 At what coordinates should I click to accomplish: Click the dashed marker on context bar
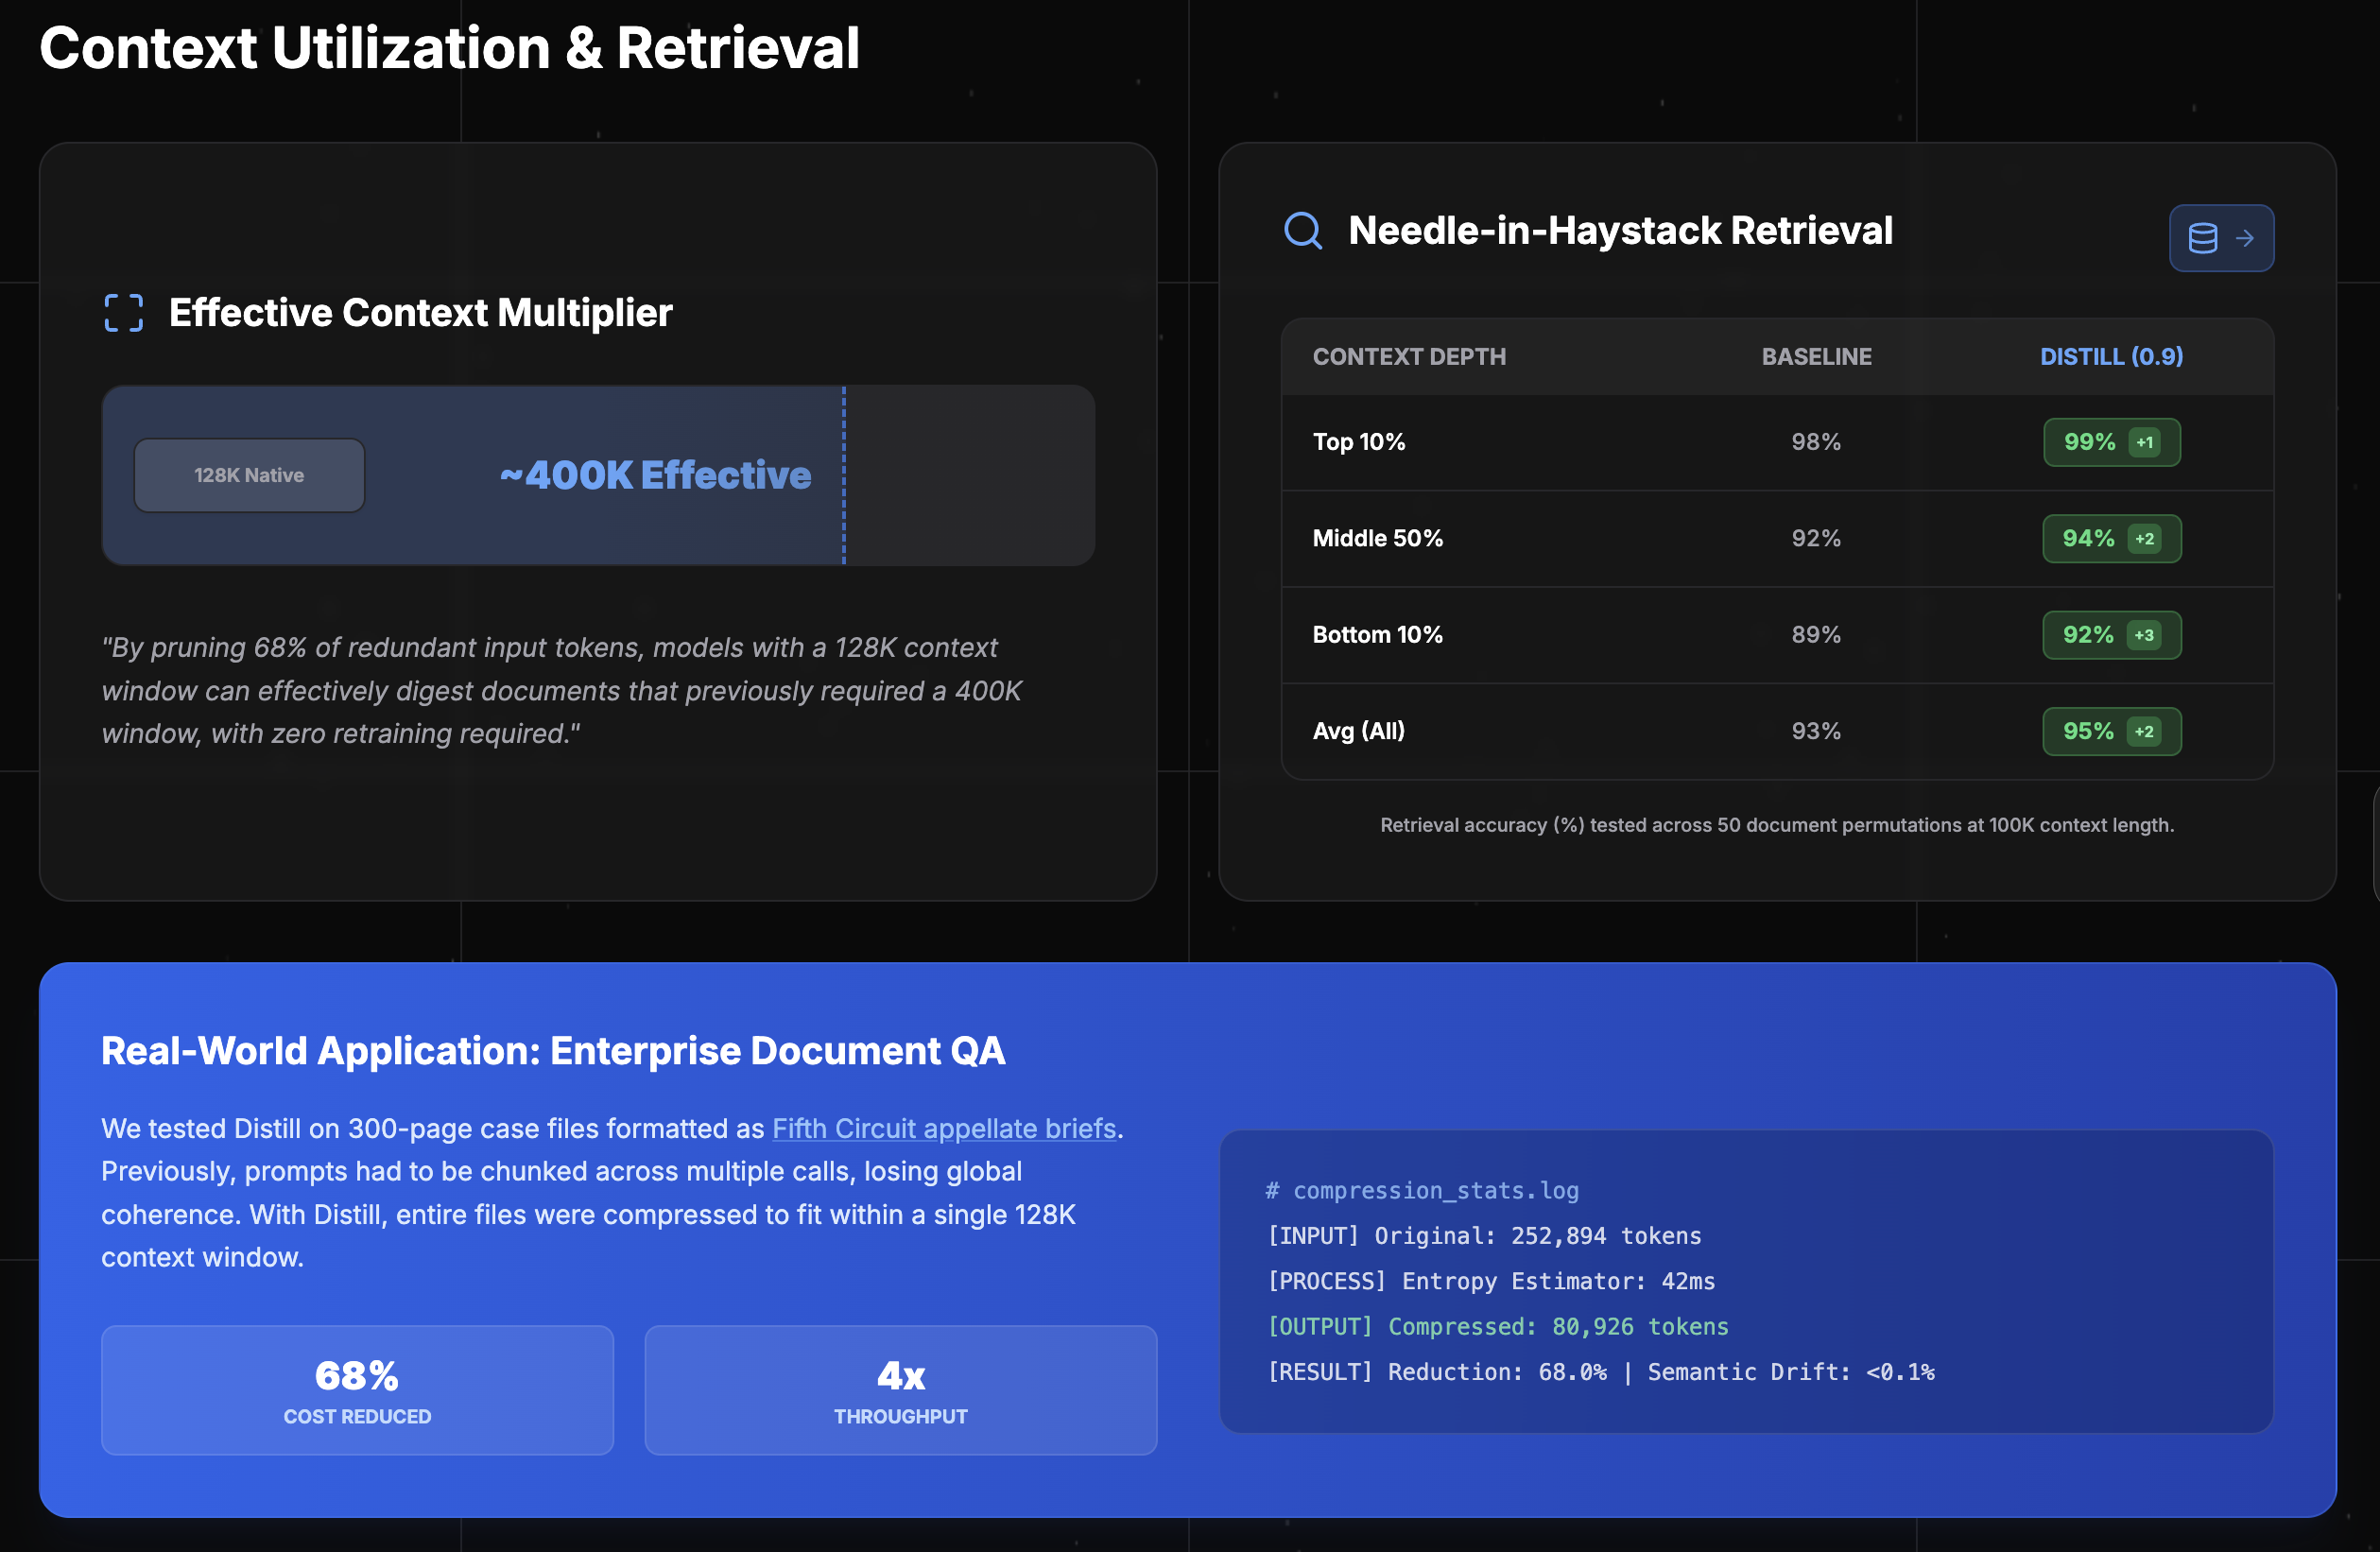click(844, 475)
